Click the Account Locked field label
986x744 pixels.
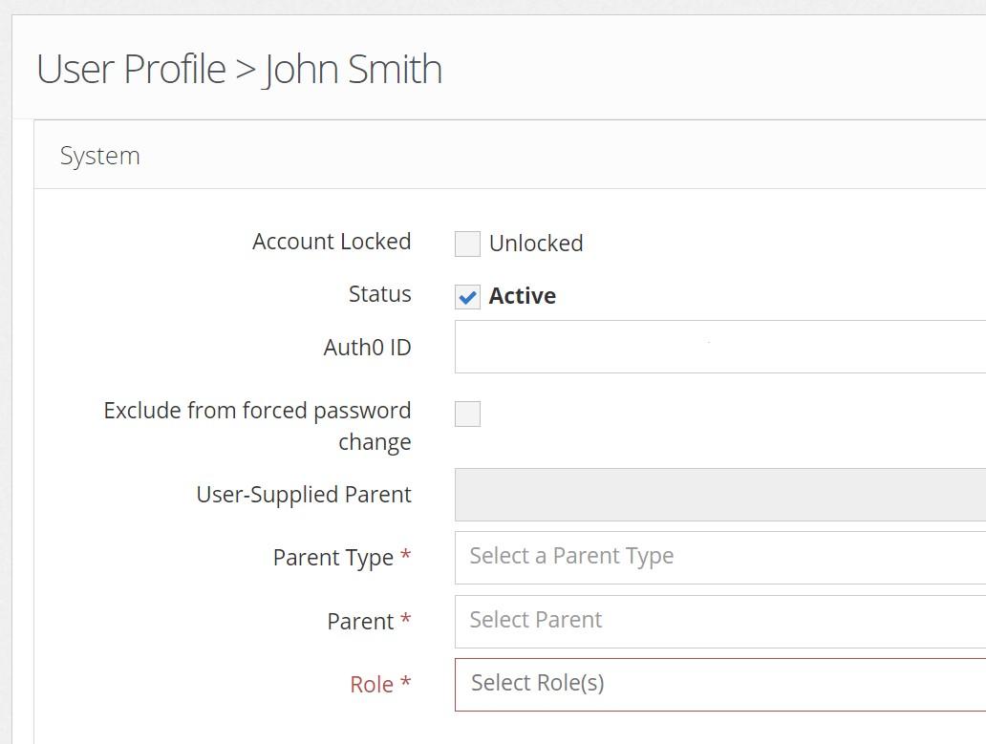[x=332, y=242]
